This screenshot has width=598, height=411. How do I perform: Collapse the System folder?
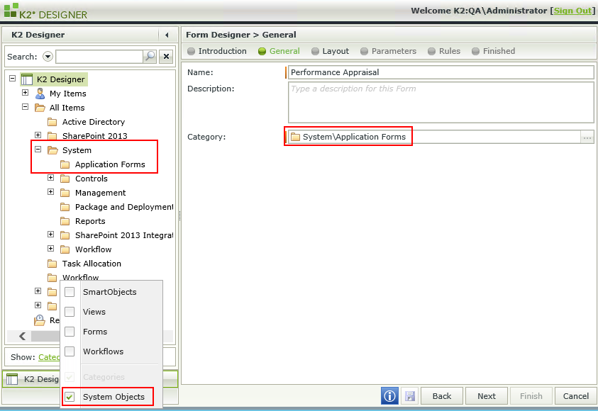pos(38,150)
